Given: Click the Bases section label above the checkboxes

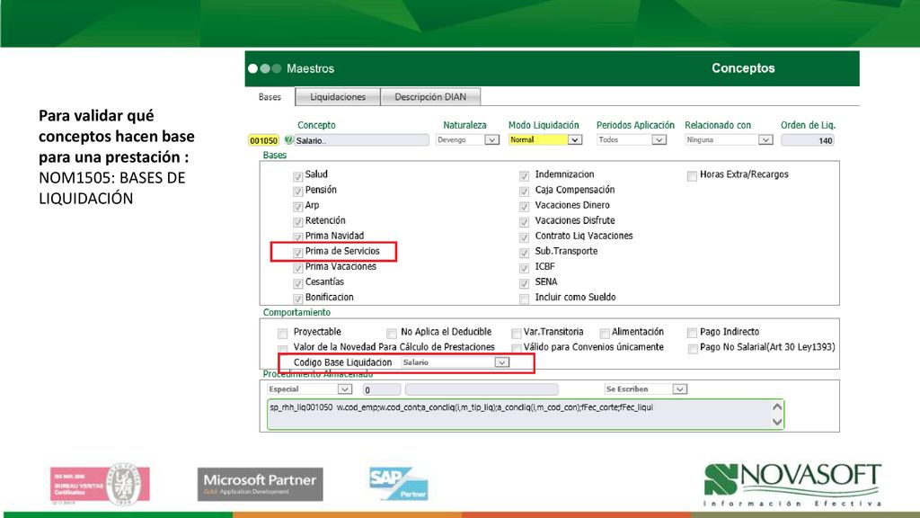Looking at the screenshot, I should click(275, 156).
